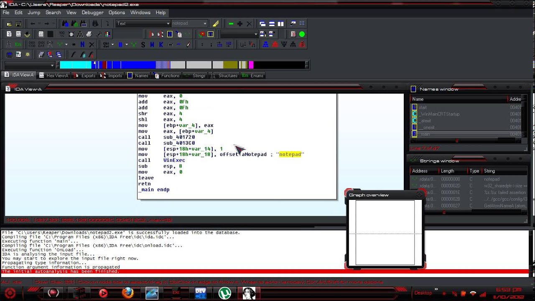Click the blue N rename icon in third toolbar row

[82, 44]
